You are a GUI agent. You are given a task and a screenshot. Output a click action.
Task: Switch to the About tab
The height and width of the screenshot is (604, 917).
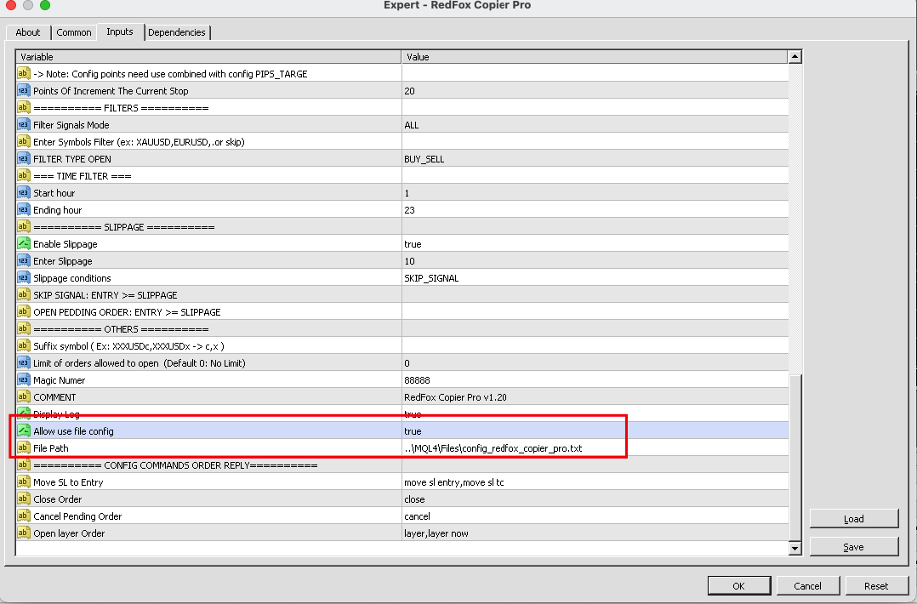28,32
